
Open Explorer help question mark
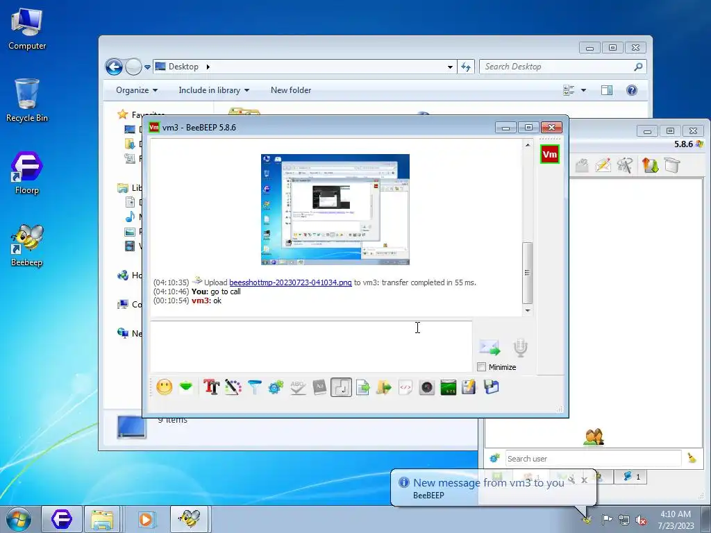pos(632,90)
